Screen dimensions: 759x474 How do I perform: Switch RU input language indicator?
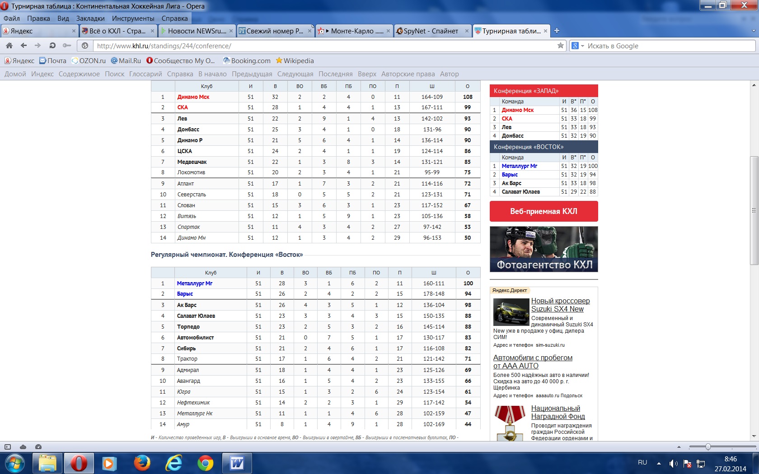click(642, 463)
